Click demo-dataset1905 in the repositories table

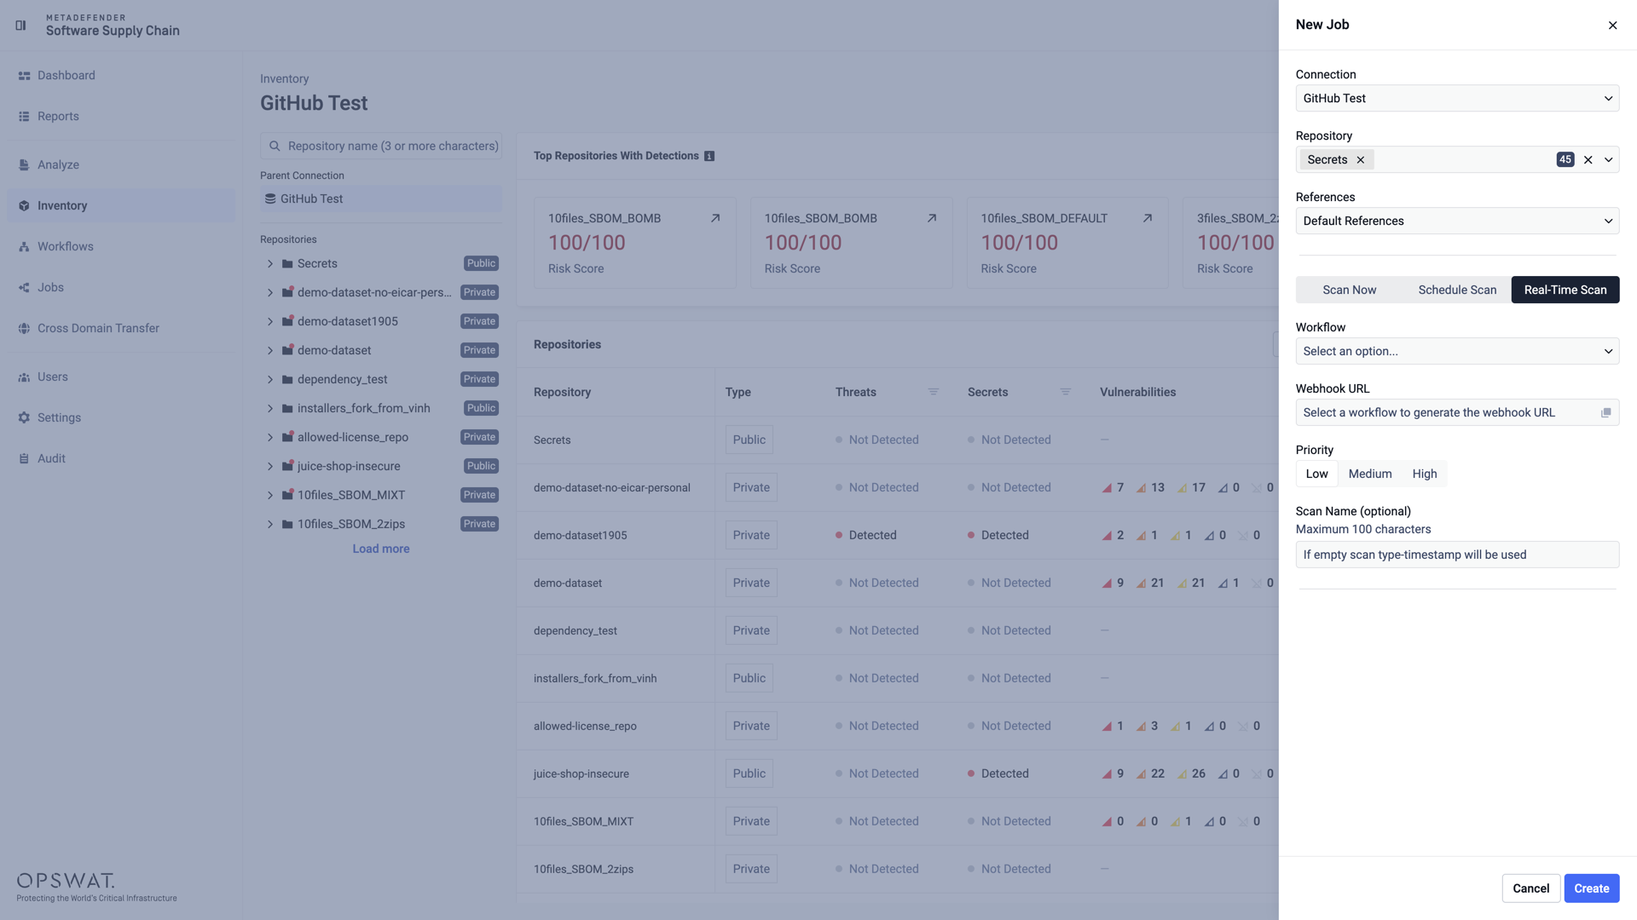pyautogui.click(x=581, y=535)
